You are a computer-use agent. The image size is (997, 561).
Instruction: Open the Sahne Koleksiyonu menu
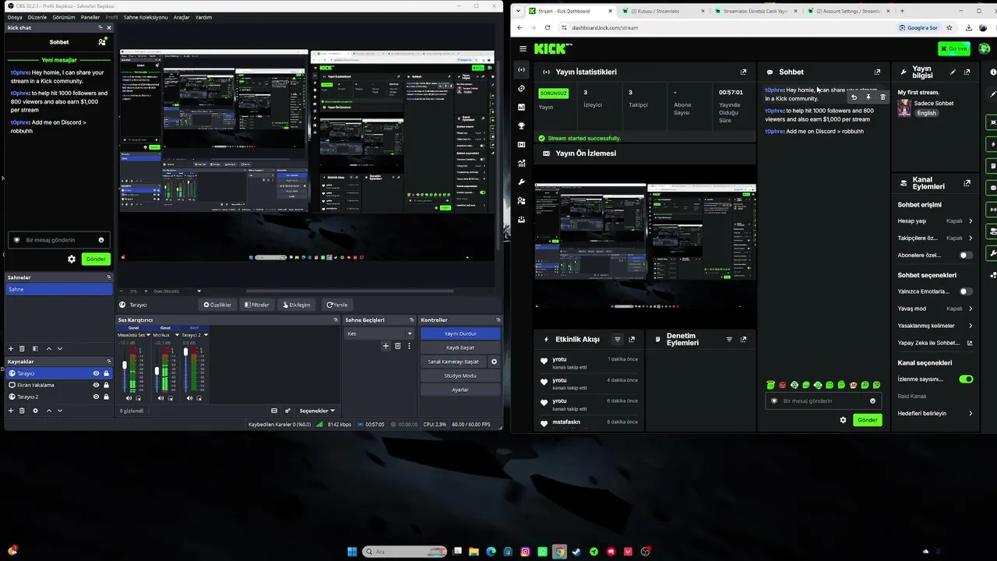pyautogui.click(x=146, y=17)
